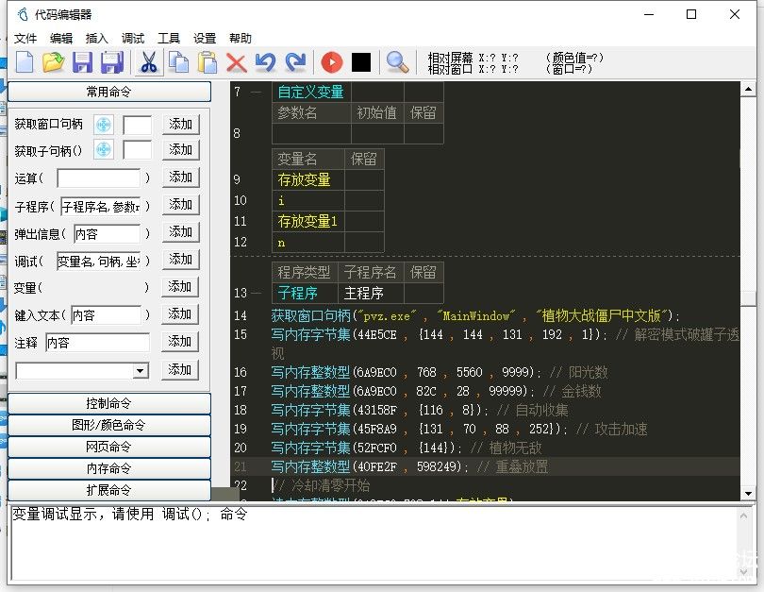Focus the 键入文本 内容 input field

(106, 315)
